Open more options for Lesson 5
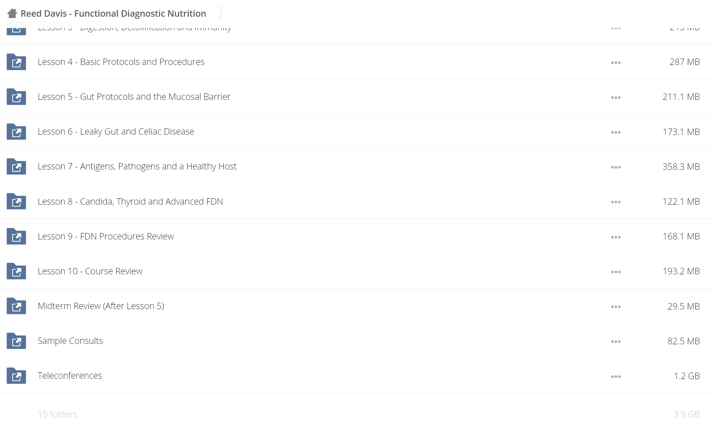Viewport: 712px width, 421px height. coord(616,97)
